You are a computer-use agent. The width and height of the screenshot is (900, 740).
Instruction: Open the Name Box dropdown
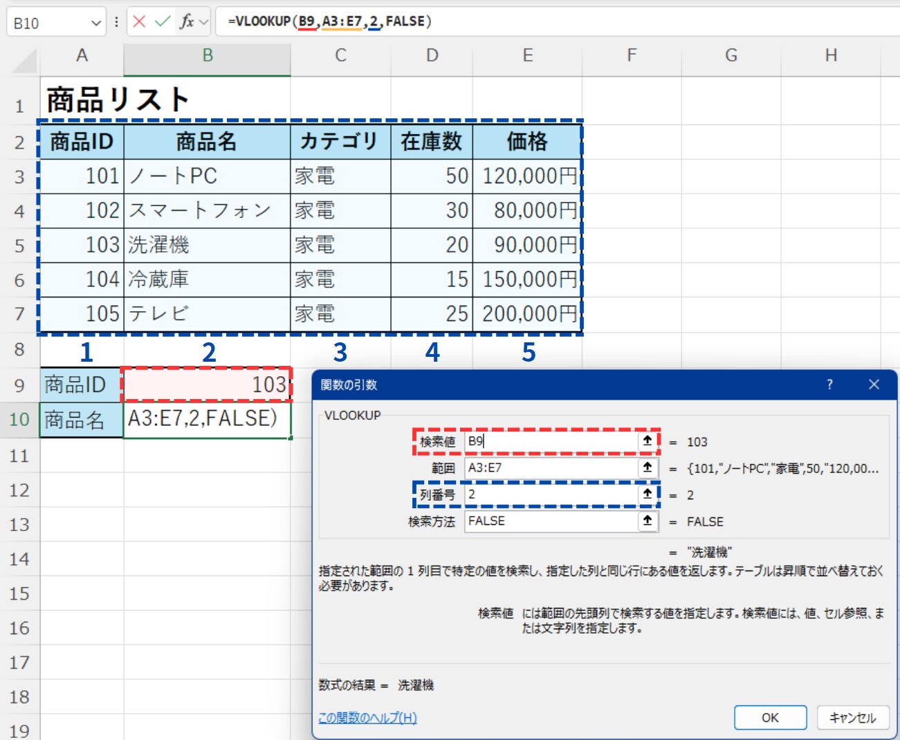pyautogui.click(x=95, y=21)
